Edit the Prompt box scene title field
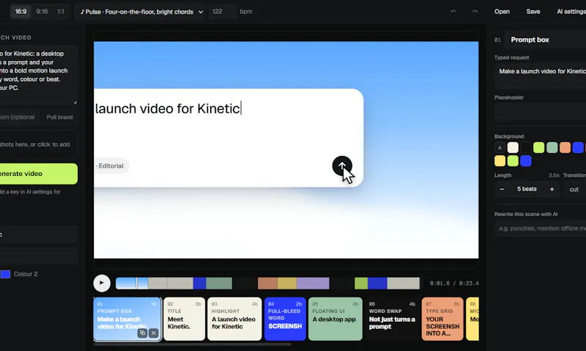This screenshot has width=586, height=351. pos(546,40)
